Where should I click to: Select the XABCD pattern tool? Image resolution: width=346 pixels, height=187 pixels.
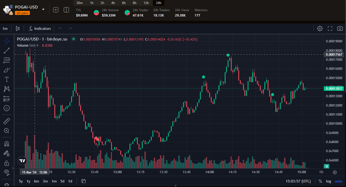coord(6,89)
